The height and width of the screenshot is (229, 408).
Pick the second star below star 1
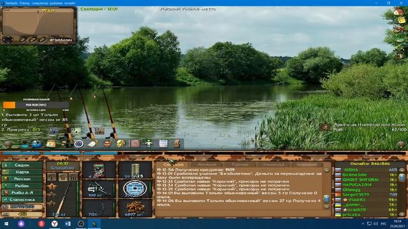(52, 195)
